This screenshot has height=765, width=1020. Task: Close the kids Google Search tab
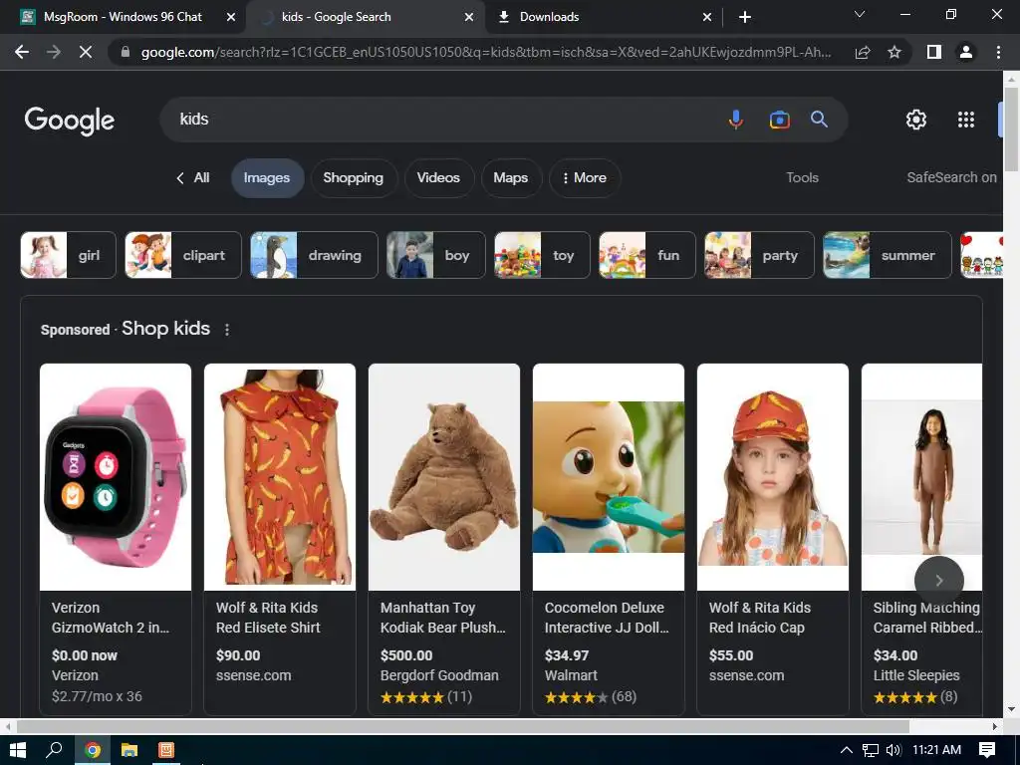point(469,17)
